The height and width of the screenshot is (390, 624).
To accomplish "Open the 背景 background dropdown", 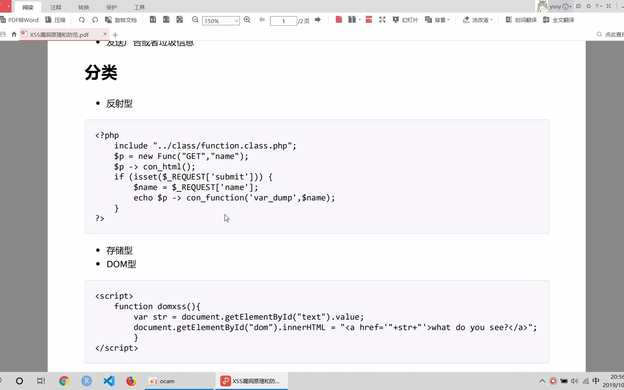I will tap(437, 20).
